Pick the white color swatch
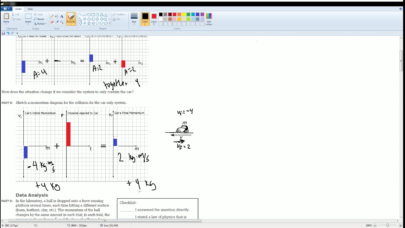Screen dimensions: 405x228 (161, 19)
